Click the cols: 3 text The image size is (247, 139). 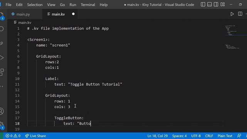point(62,107)
